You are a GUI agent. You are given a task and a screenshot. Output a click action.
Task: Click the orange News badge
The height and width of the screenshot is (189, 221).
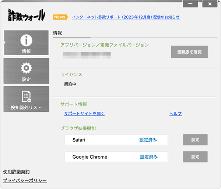tap(60, 17)
